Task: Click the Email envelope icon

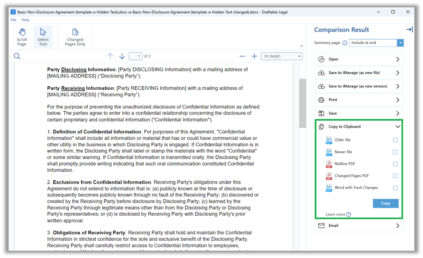Action: pyautogui.click(x=321, y=226)
